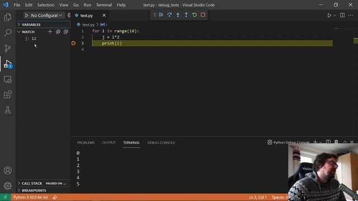Click the debug icon in status bar
The height and width of the screenshot is (201, 358).
(x=55, y=197)
